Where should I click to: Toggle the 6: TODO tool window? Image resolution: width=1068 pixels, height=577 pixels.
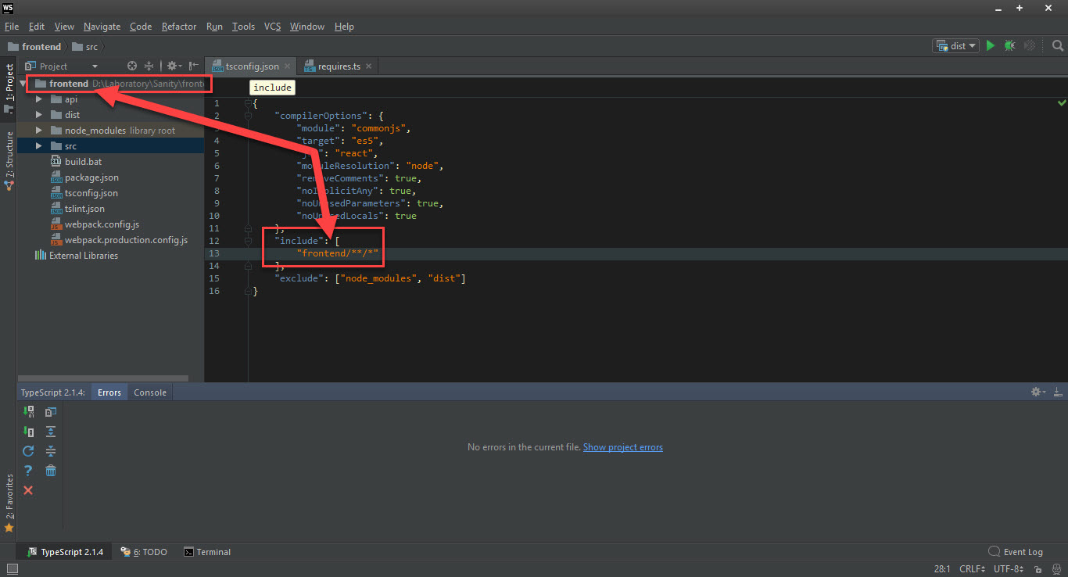(145, 552)
